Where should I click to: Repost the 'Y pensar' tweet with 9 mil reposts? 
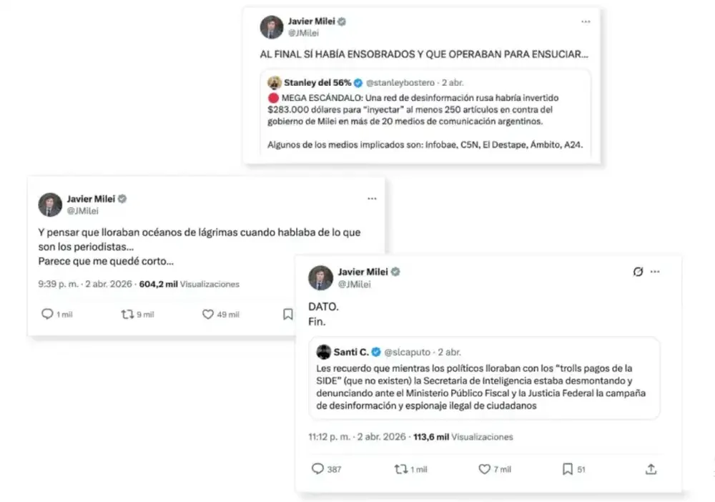point(127,314)
